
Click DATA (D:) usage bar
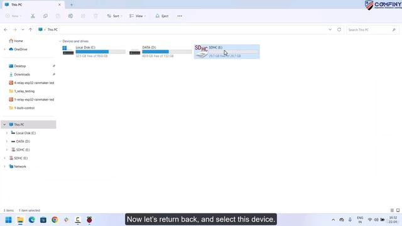click(167, 51)
